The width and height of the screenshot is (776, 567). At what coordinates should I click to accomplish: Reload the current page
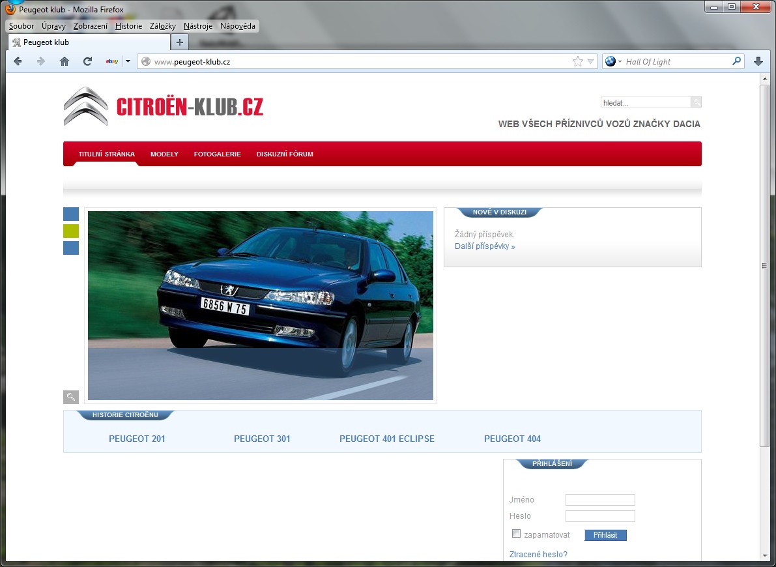tap(87, 61)
